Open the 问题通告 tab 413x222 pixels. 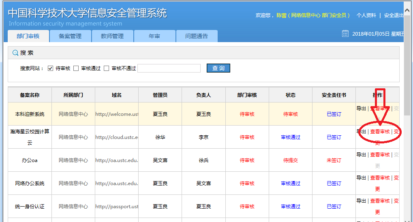(197, 36)
